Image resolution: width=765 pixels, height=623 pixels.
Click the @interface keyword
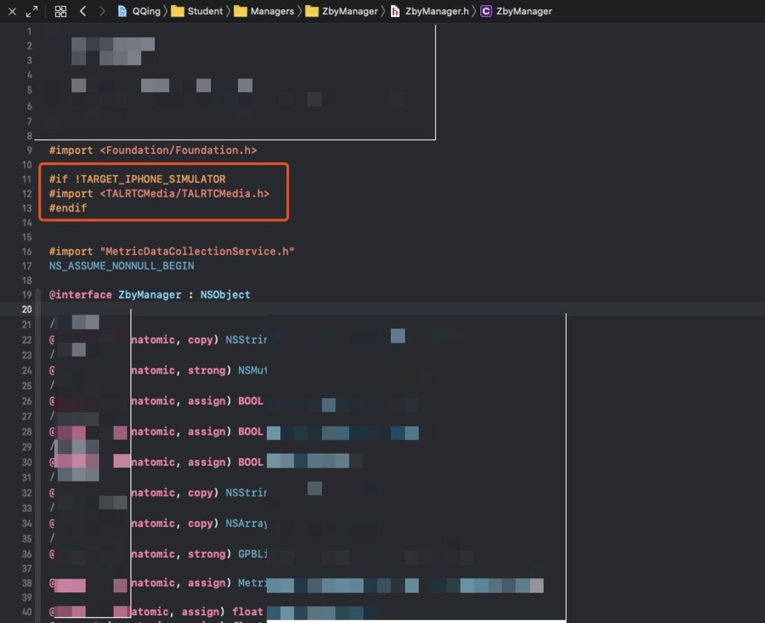point(81,295)
